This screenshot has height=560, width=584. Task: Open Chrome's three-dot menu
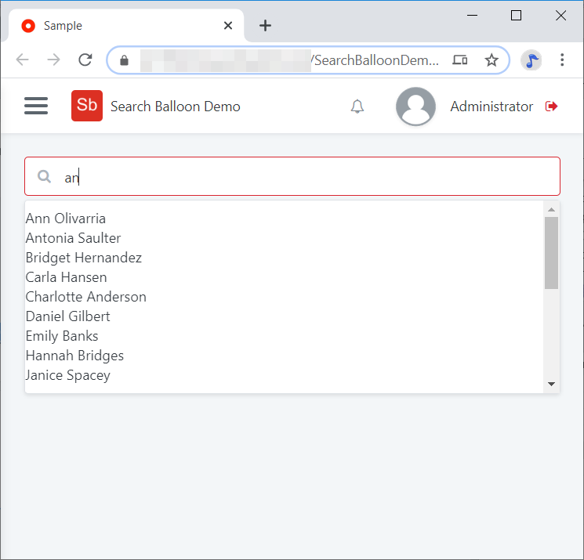pos(562,60)
